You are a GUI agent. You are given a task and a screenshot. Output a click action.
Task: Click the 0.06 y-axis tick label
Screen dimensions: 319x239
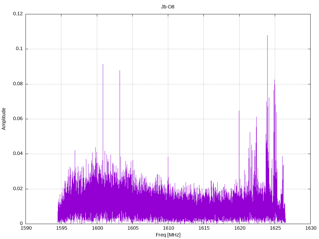[18, 119]
